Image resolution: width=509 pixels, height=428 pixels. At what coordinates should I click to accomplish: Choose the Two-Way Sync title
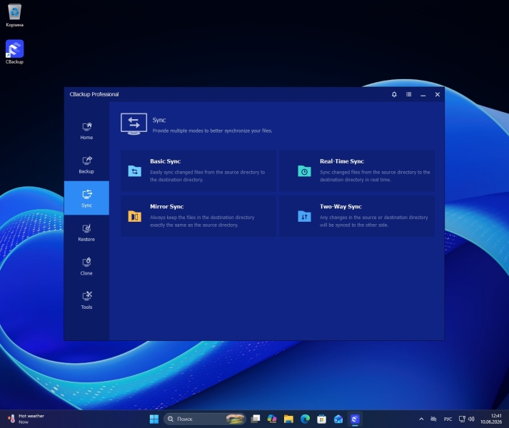(341, 207)
